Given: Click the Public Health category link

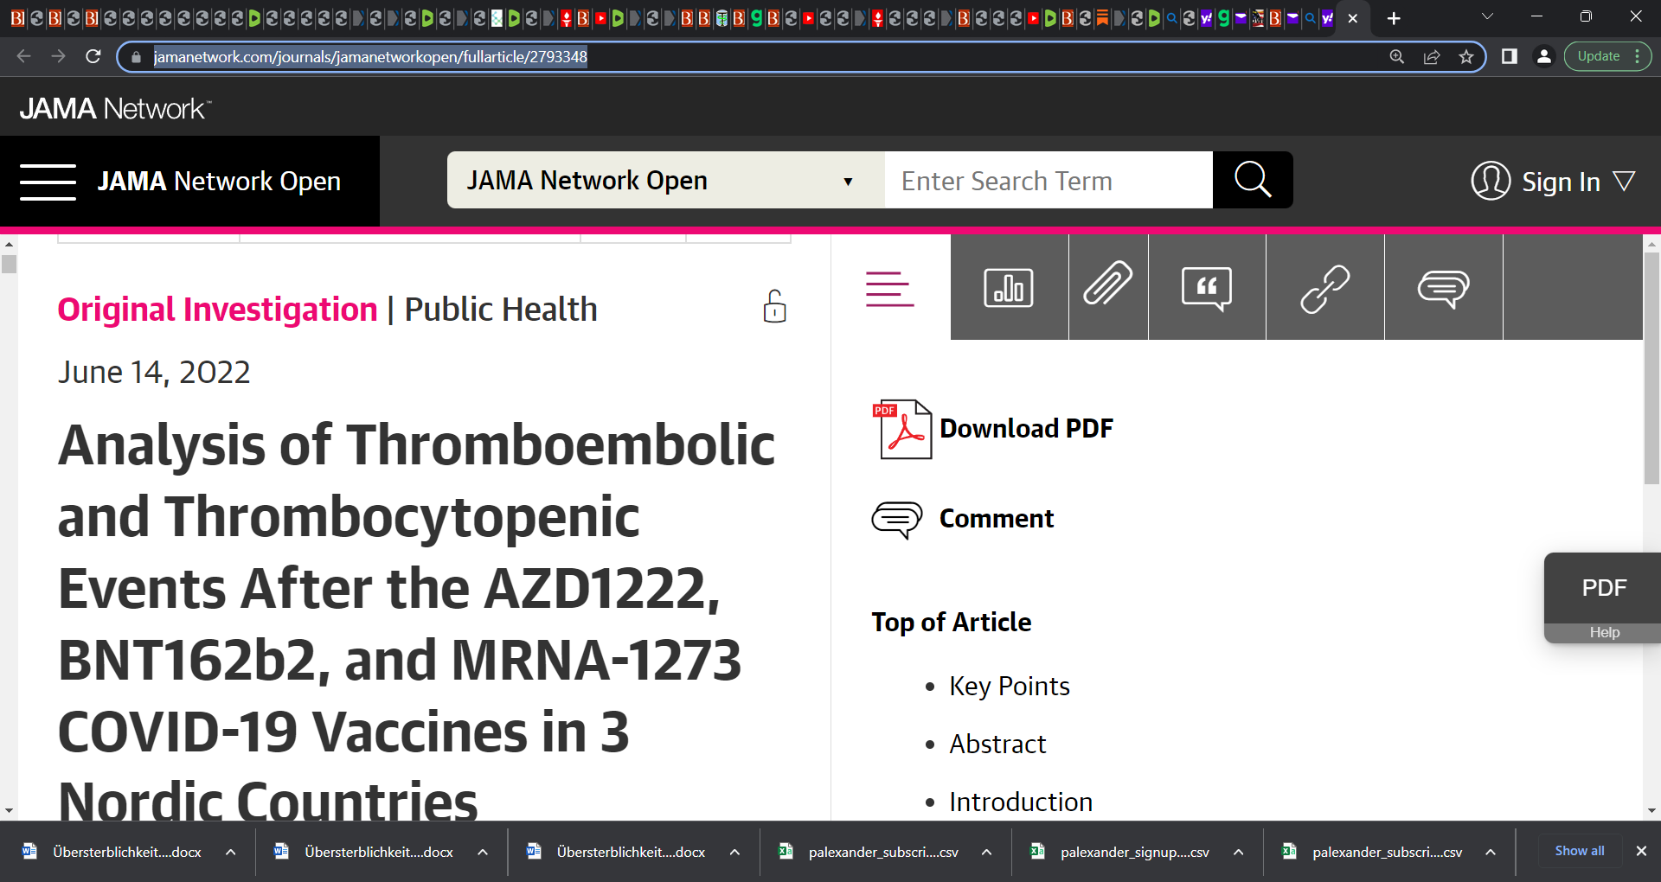Looking at the screenshot, I should (501, 310).
